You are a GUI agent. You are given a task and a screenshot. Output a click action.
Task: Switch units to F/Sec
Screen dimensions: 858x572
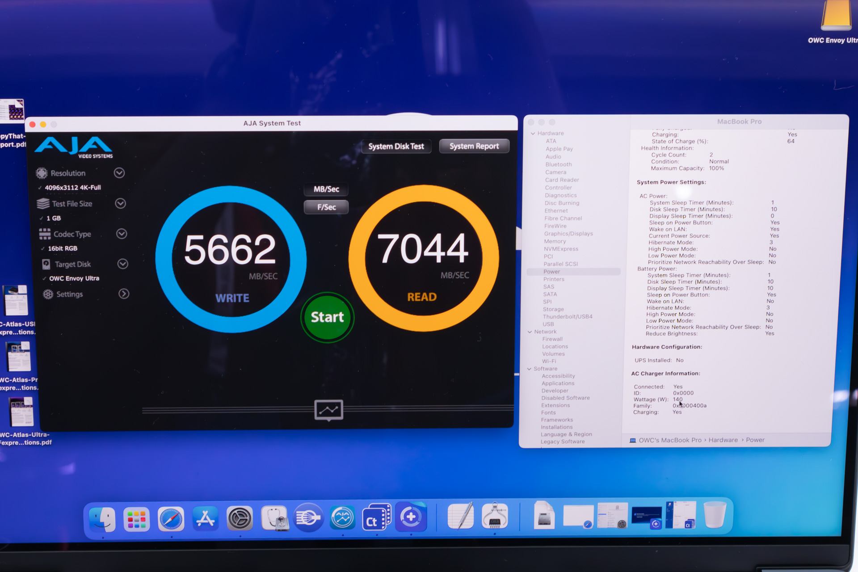pyautogui.click(x=326, y=207)
